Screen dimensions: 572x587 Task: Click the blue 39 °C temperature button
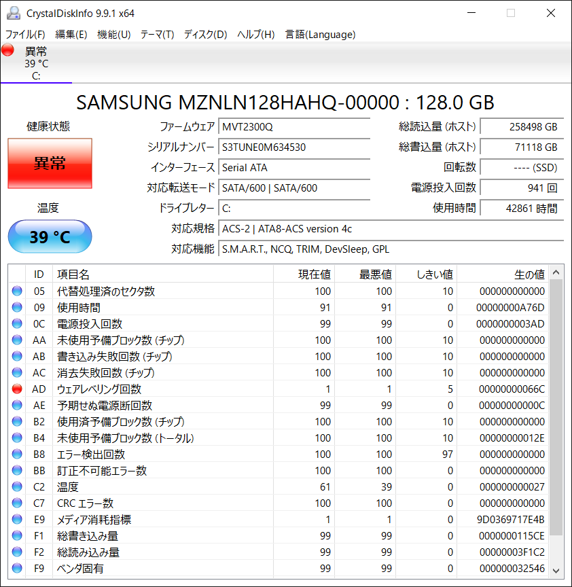tap(50, 236)
